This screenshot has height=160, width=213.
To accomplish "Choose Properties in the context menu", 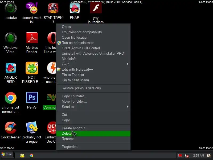I will pos(93,147).
